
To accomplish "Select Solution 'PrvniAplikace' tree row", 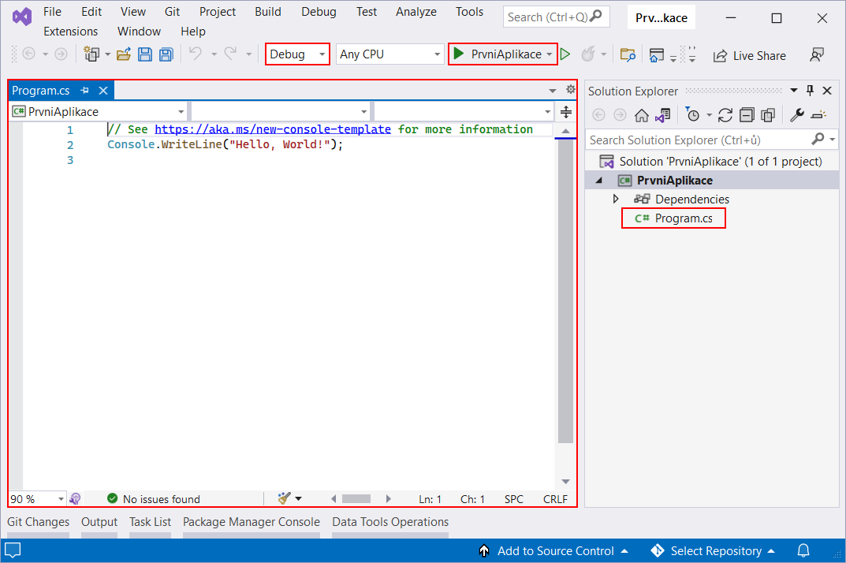I will coord(712,162).
